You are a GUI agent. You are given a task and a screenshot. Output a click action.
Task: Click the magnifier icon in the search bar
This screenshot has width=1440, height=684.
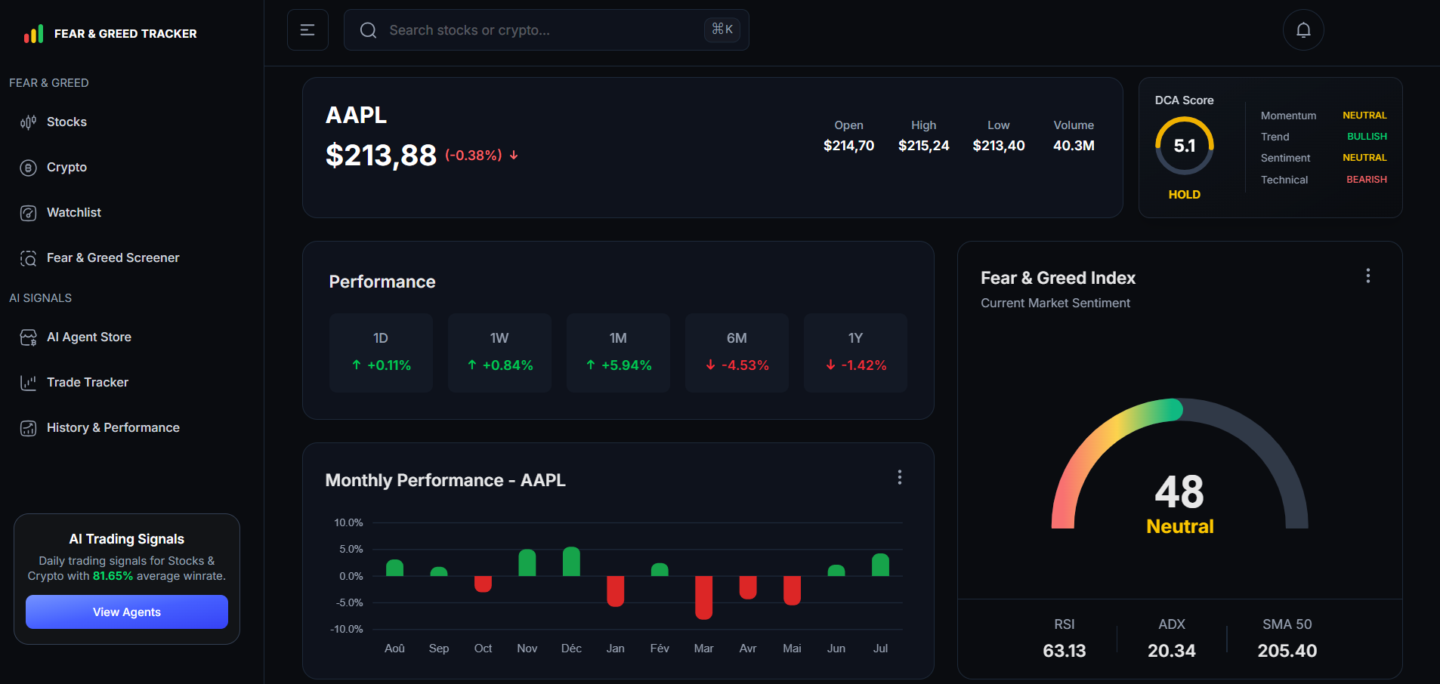point(368,30)
